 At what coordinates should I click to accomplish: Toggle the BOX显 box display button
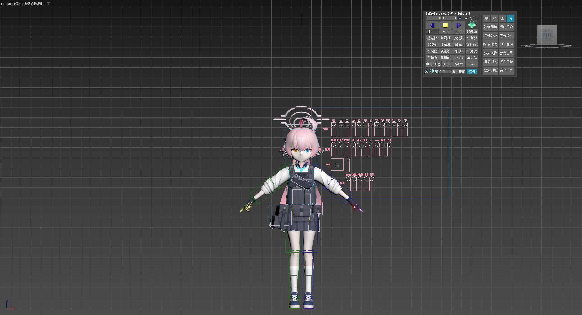[x=432, y=45]
